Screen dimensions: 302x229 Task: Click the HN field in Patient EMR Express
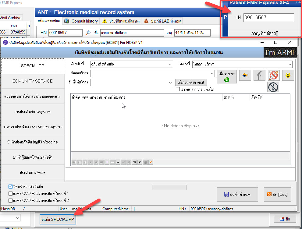coord(268,18)
